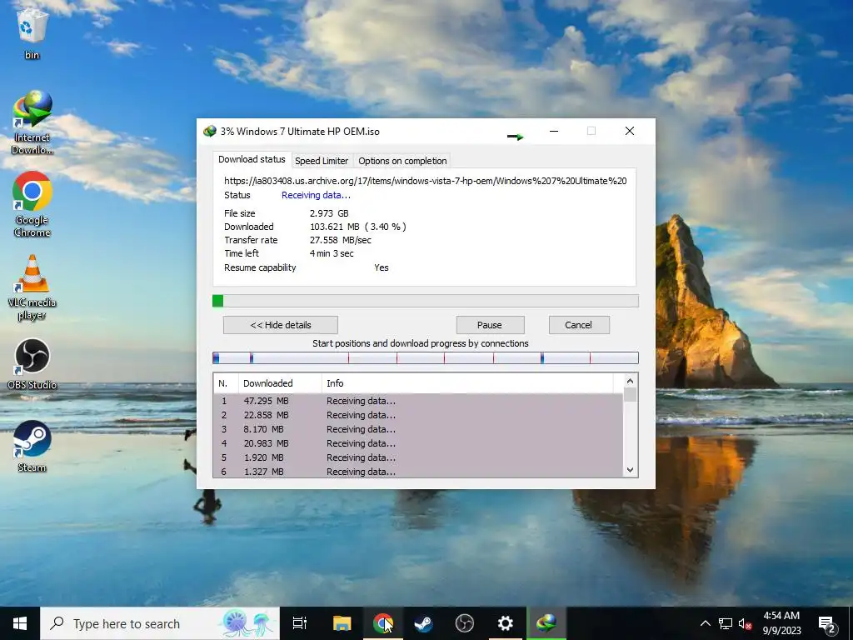
Task: Select connection row 6 with 1.327 MB
Action: (x=418, y=472)
